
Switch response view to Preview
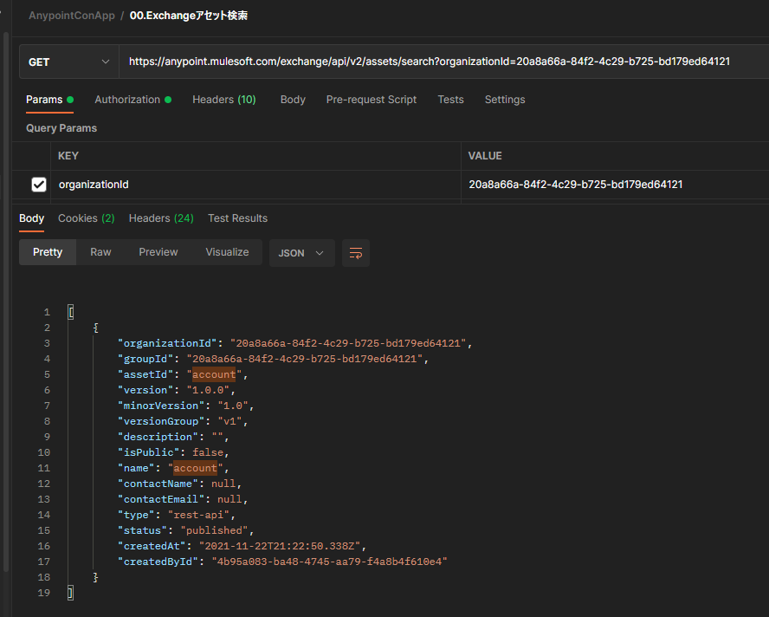click(158, 252)
